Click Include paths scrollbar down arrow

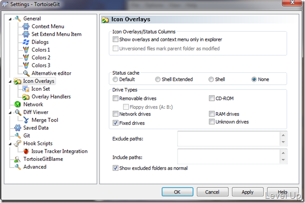tap(283, 160)
